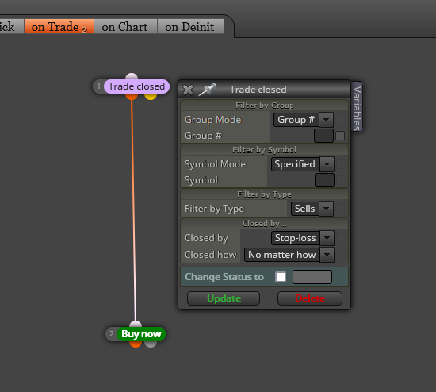This screenshot has width=436, height=392.
Task: Toggle the checkbox beside Symbol field
Action: pos(341,180)
